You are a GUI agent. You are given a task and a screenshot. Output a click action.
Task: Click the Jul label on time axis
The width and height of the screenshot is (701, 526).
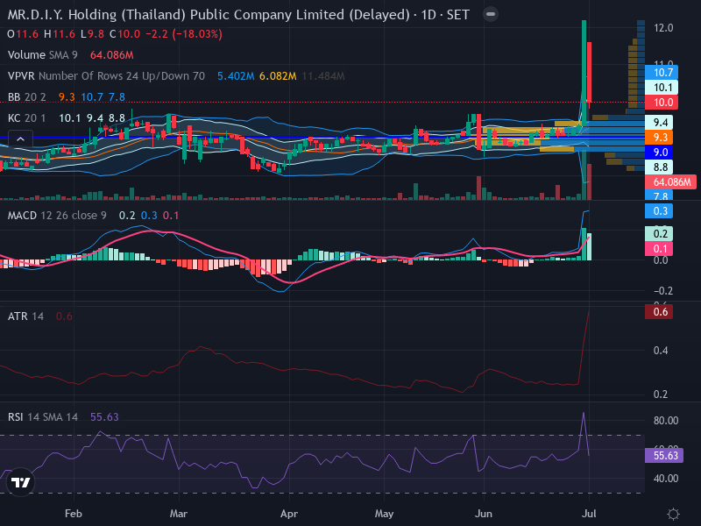(589, 514)
